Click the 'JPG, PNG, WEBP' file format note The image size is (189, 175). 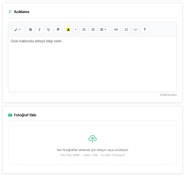pos(92,155)
